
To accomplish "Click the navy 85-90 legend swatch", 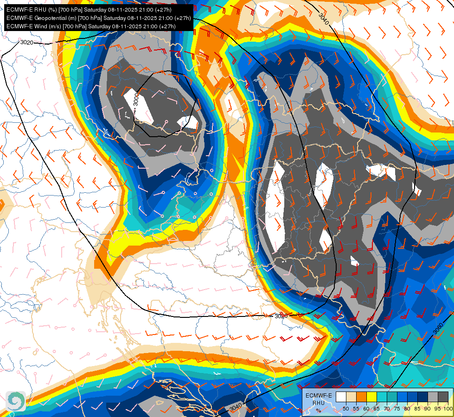I will coord(423,397).
